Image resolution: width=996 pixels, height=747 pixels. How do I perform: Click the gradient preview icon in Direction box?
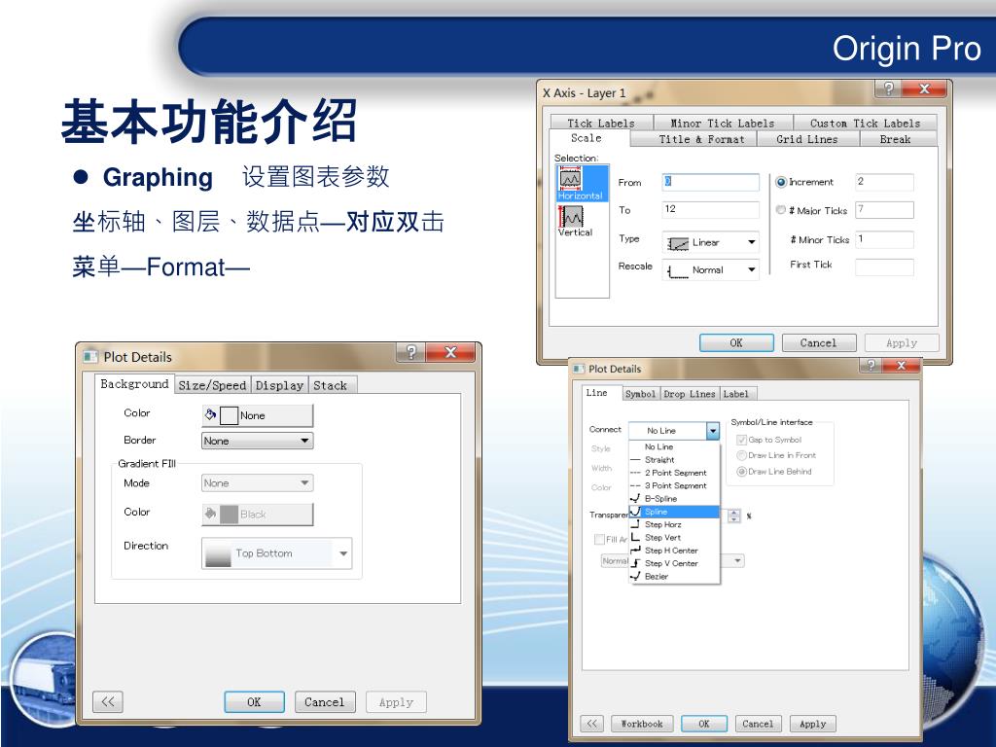pyautogui.click(x=218, y=553)
